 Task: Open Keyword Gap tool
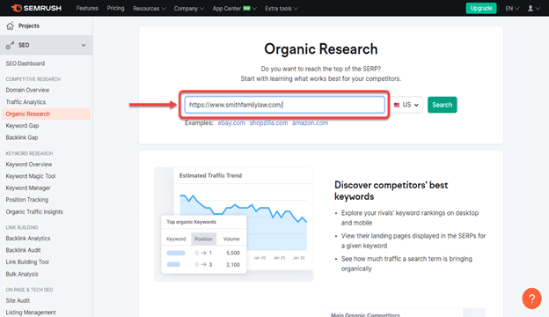22,125
